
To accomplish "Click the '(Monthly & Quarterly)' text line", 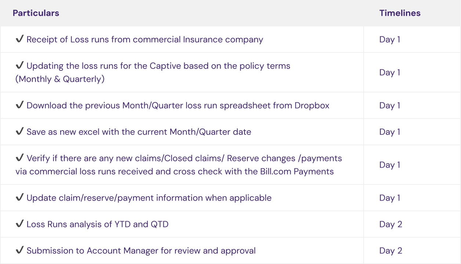I will click(x=60, y=79).
